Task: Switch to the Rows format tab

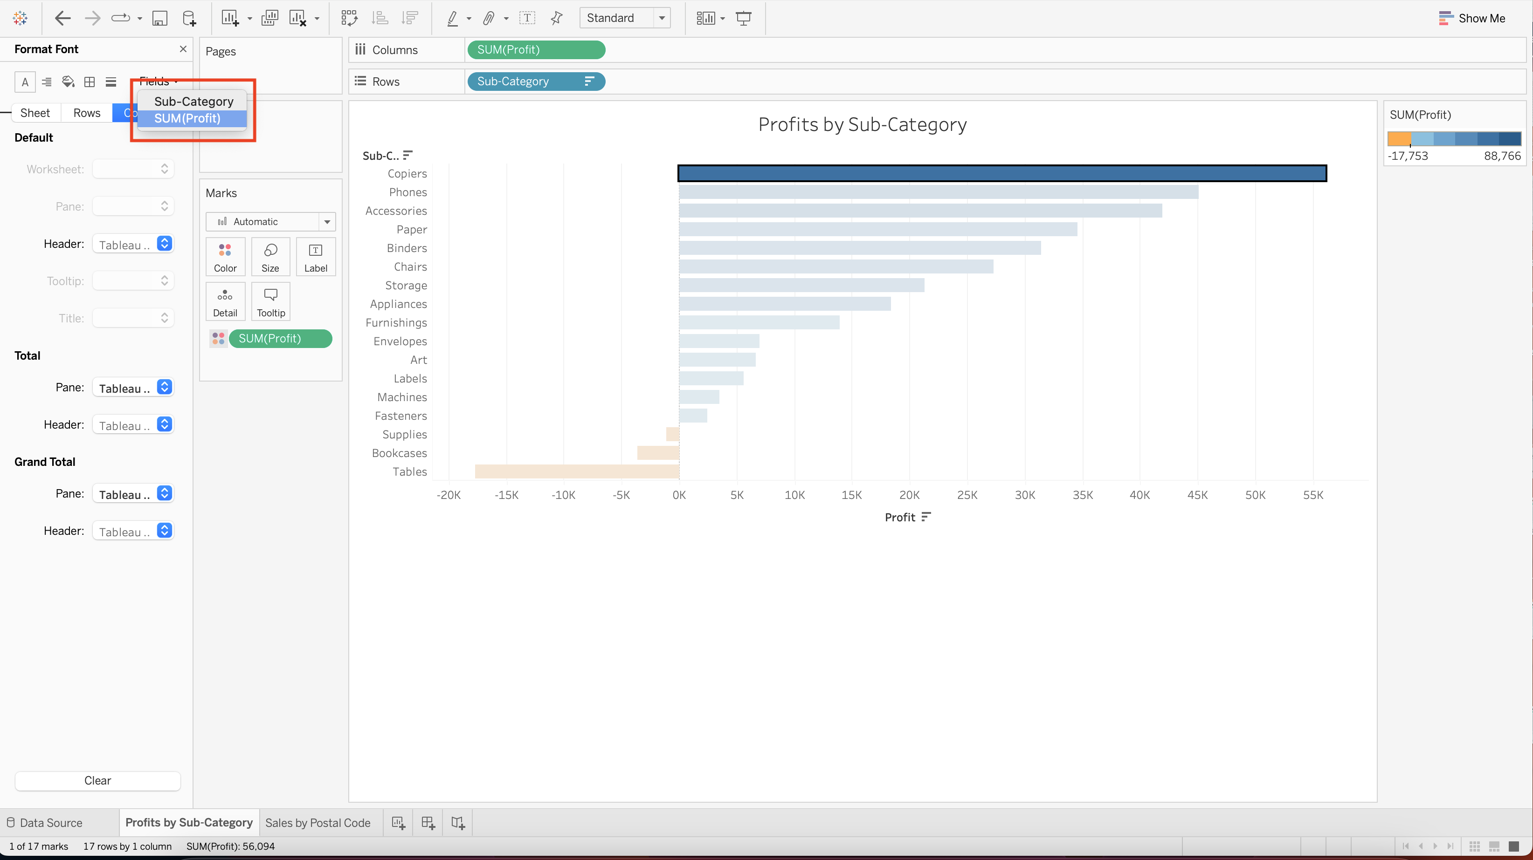Action: [x=87, y=113]
